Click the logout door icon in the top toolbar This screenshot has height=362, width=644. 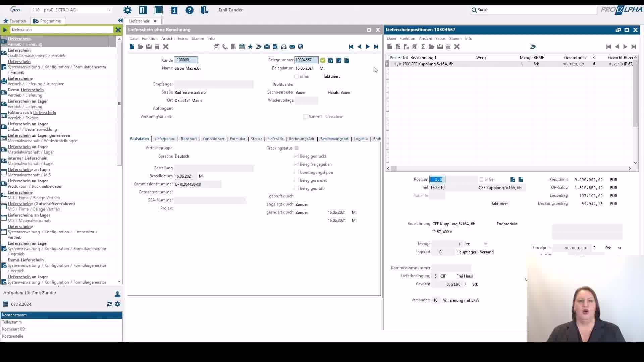click(204, 10)
